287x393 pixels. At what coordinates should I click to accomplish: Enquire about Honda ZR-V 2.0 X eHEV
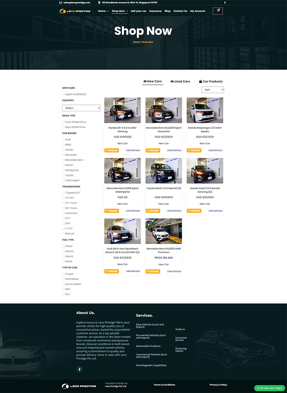[111, 150]
